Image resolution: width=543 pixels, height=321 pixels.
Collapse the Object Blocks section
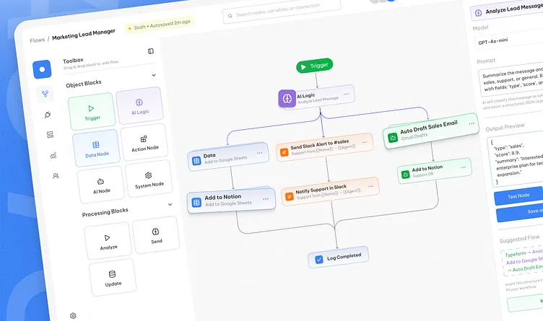coord(154,75)
